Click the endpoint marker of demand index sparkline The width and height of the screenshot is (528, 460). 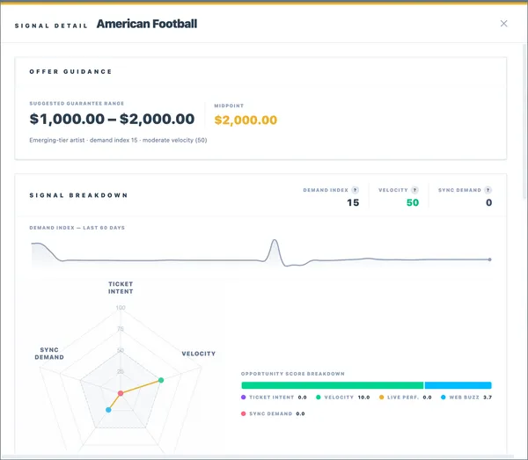[489, 259]
